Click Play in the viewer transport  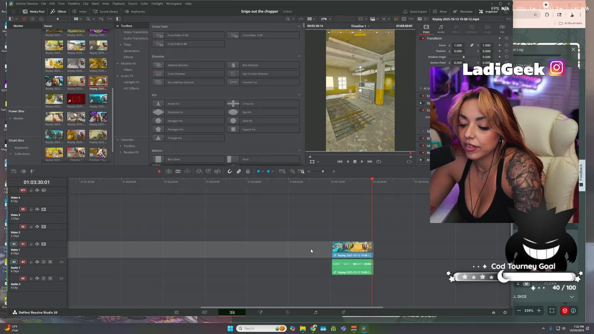click(x=362, y=161)
